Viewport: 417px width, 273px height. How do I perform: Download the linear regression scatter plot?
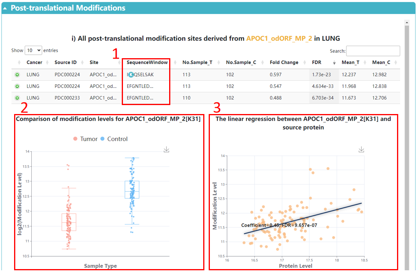click(x=361, y=150)
